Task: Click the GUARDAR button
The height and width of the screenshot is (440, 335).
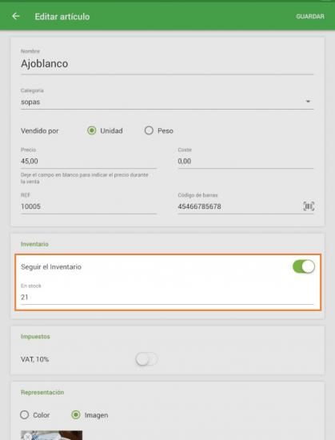Action: coord(310,16)
